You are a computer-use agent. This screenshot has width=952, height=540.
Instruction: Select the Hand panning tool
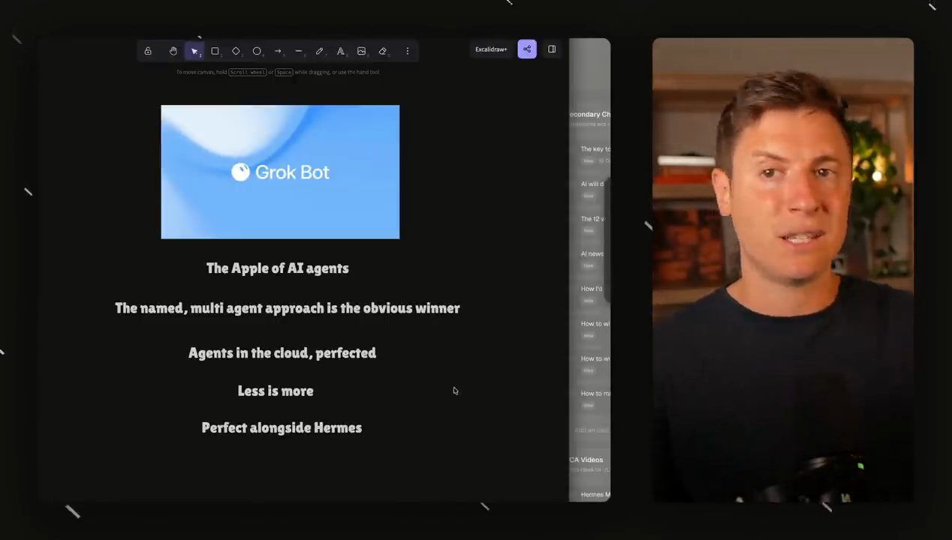pyautogui.click(x=173, y=51)
